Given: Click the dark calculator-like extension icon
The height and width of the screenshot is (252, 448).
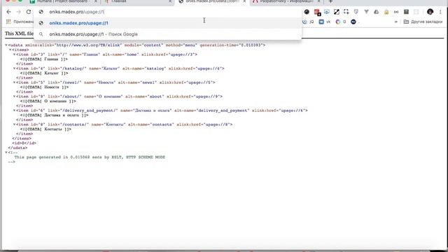Looking at the screenshot, I should [x=406, y=12].
